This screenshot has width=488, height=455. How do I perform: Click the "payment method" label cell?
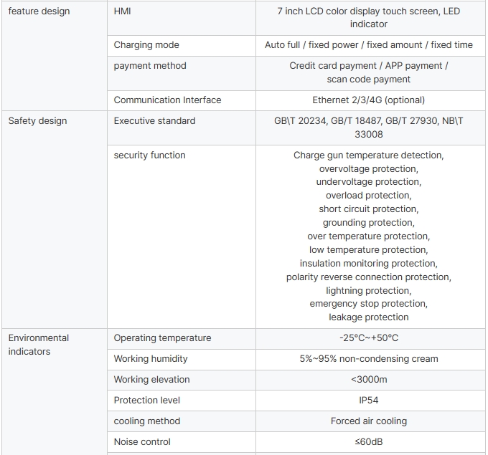(150, 66)
